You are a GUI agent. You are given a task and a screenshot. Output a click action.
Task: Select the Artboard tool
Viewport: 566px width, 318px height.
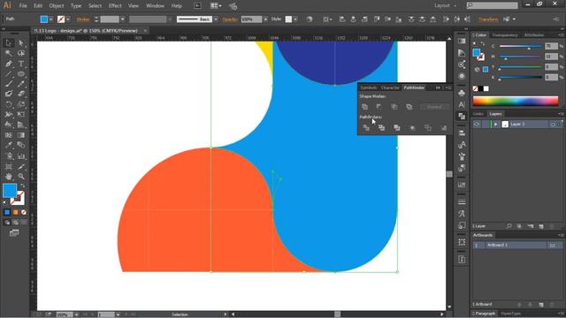click(8, 166)
